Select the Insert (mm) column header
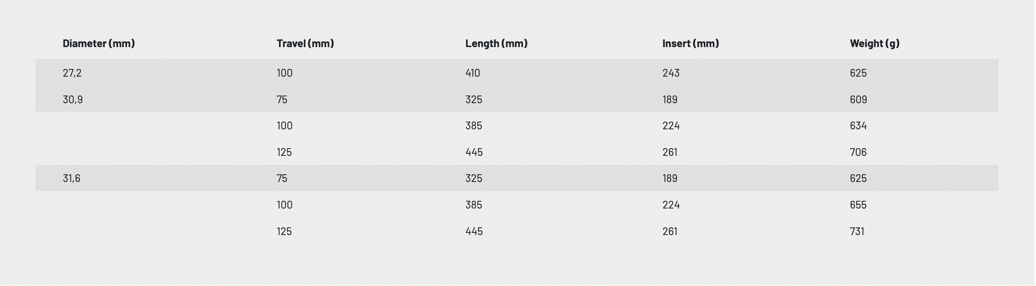This screenshot has height=286, width=1036. [x=690, y=44]
